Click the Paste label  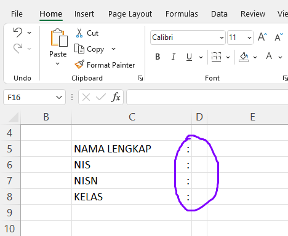58,54
